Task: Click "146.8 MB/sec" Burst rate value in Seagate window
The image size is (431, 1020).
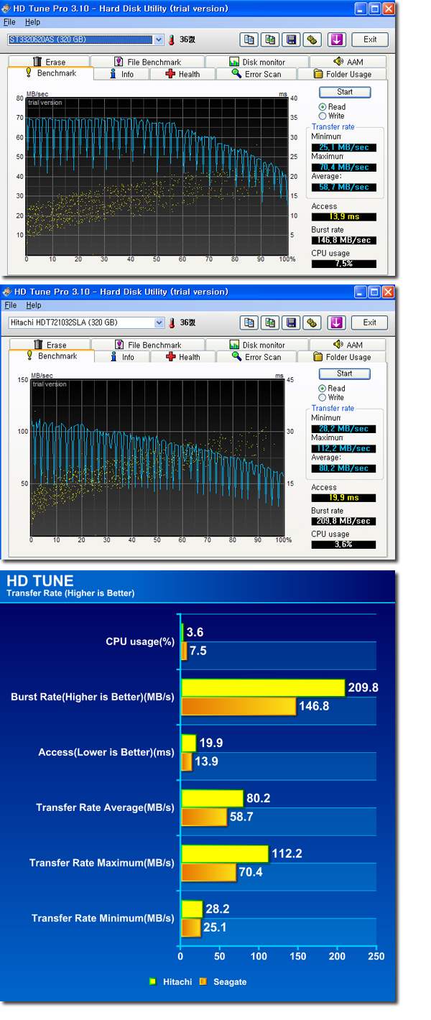Action: [x=343, y=241]
